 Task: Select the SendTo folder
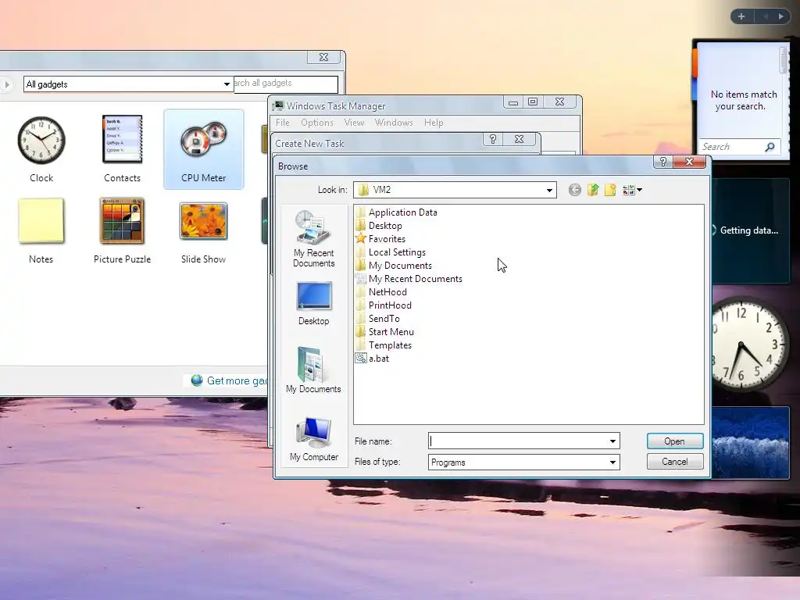378,319
